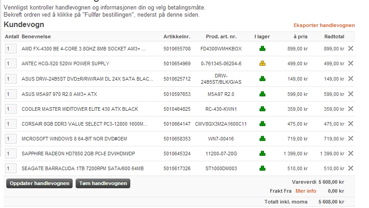Focus quantity field for ASUS DRW-24B5ST

[x=11, y=79]
